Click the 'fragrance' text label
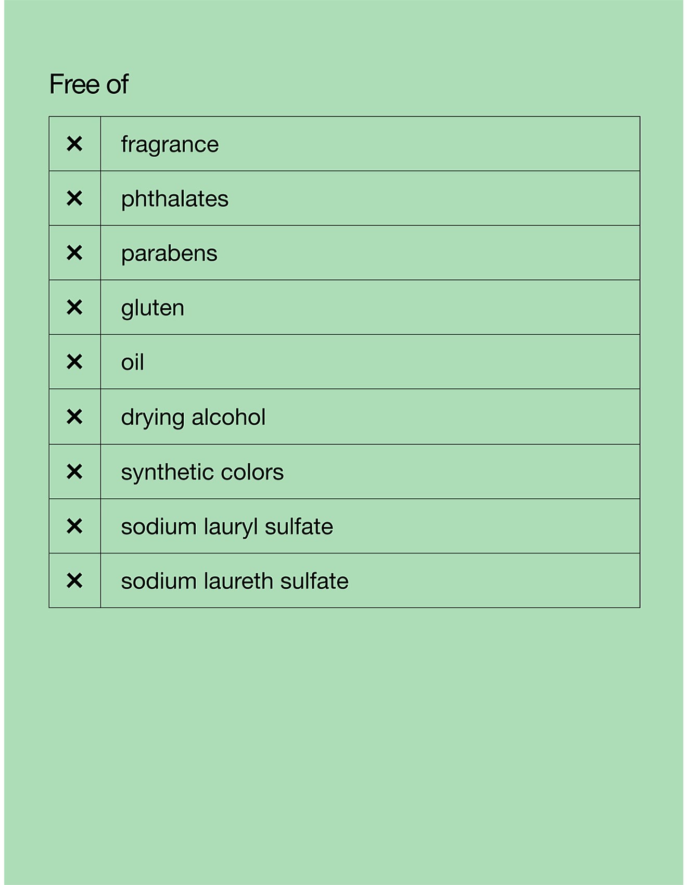The width and height of the screenshot is (687, 885). point(170,144)
